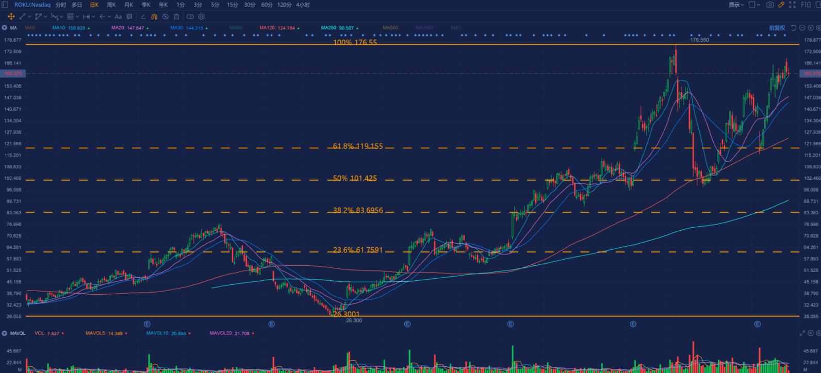Delete drawings with the trash can icon
821x373 pixels.
click(x=176, y=16)
